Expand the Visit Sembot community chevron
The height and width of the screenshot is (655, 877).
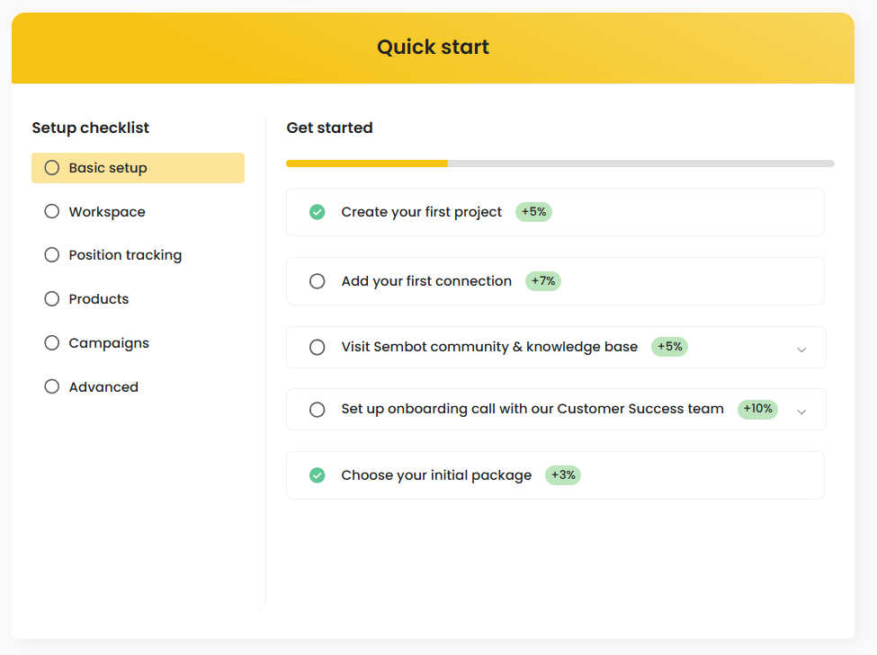point(801,349)
